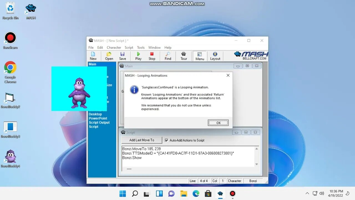This screenshot has height=200, width=355.
Task: Click the MASH title bar app icon
Action: (91, 41)
